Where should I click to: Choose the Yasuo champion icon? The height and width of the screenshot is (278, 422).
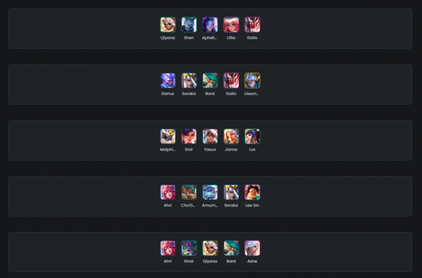(x=210, y=136)
